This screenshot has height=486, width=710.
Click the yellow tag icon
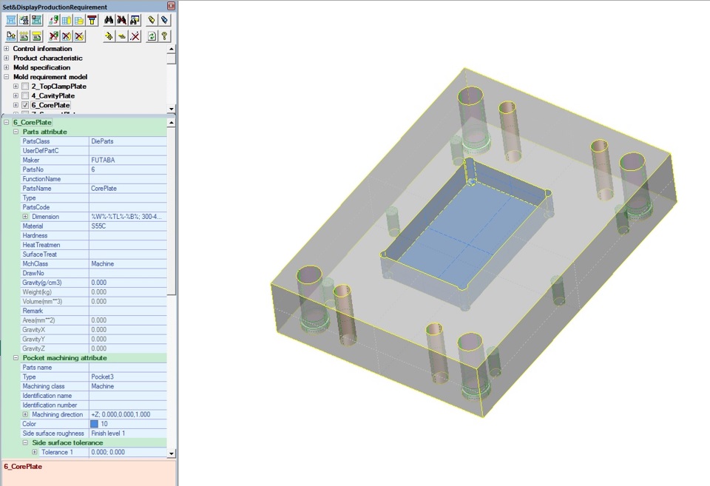click(x=152, y=21)
